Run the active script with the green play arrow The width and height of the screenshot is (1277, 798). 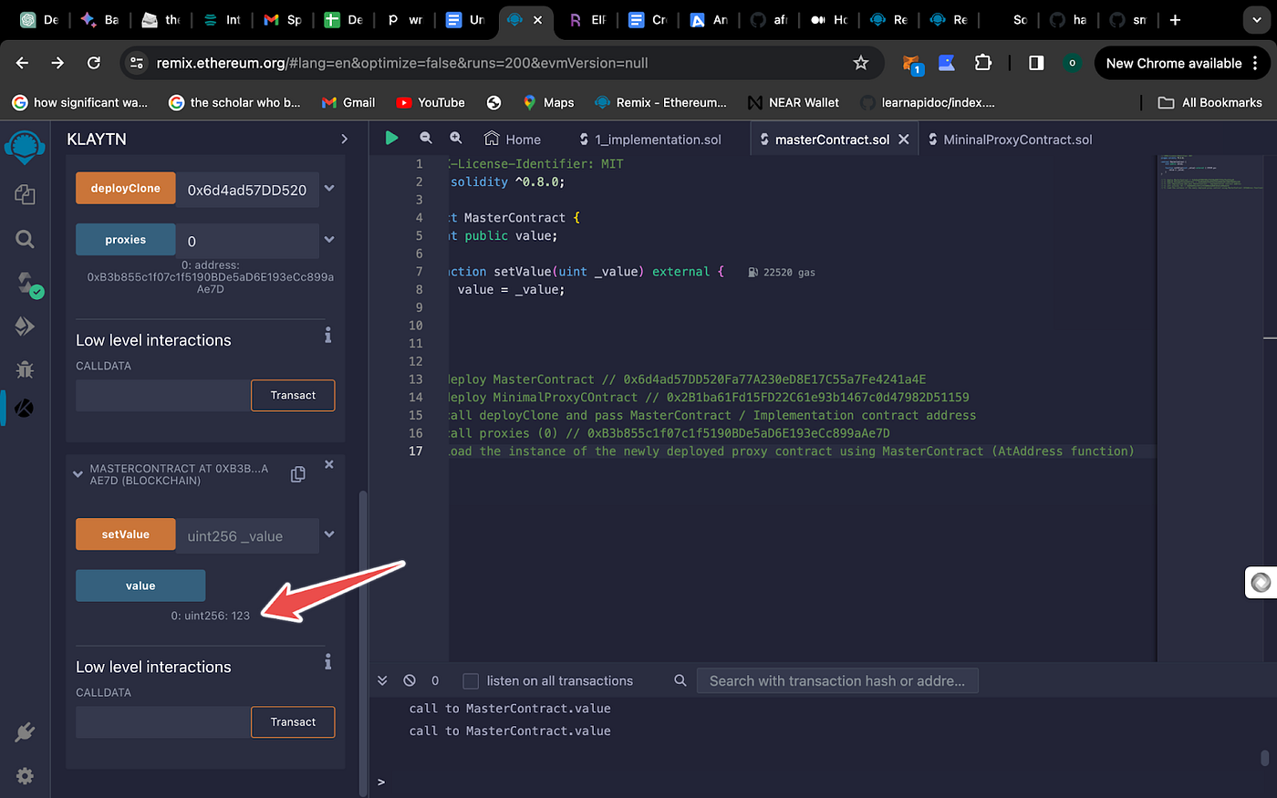click(x=391, y=138)
